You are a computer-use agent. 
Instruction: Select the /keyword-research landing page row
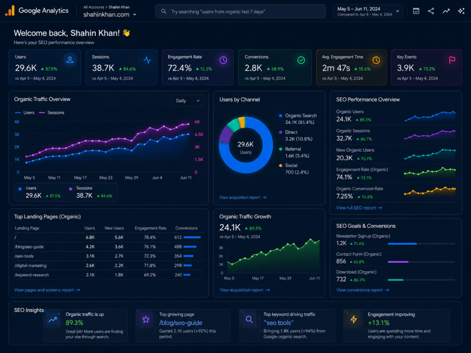pyautogui.click(x=108, y=275)
